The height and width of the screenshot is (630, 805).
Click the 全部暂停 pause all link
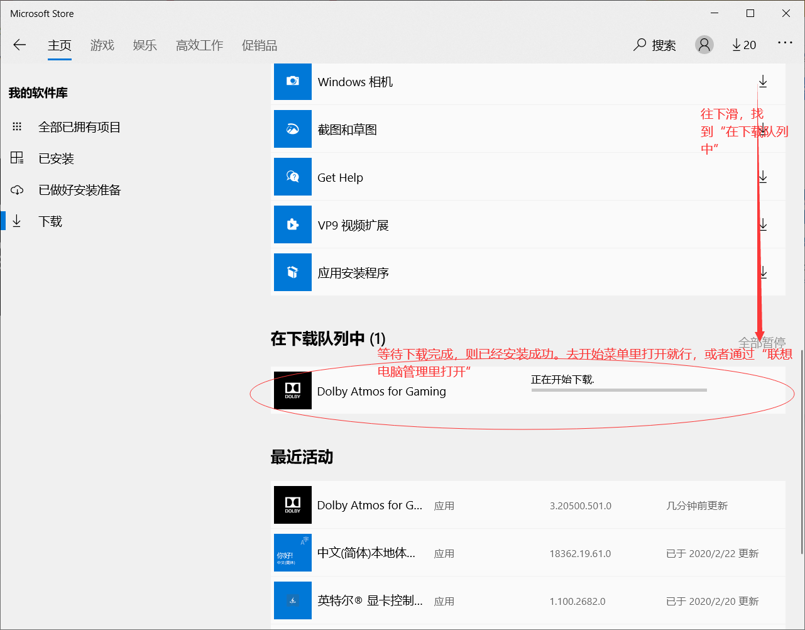point(762,343)
